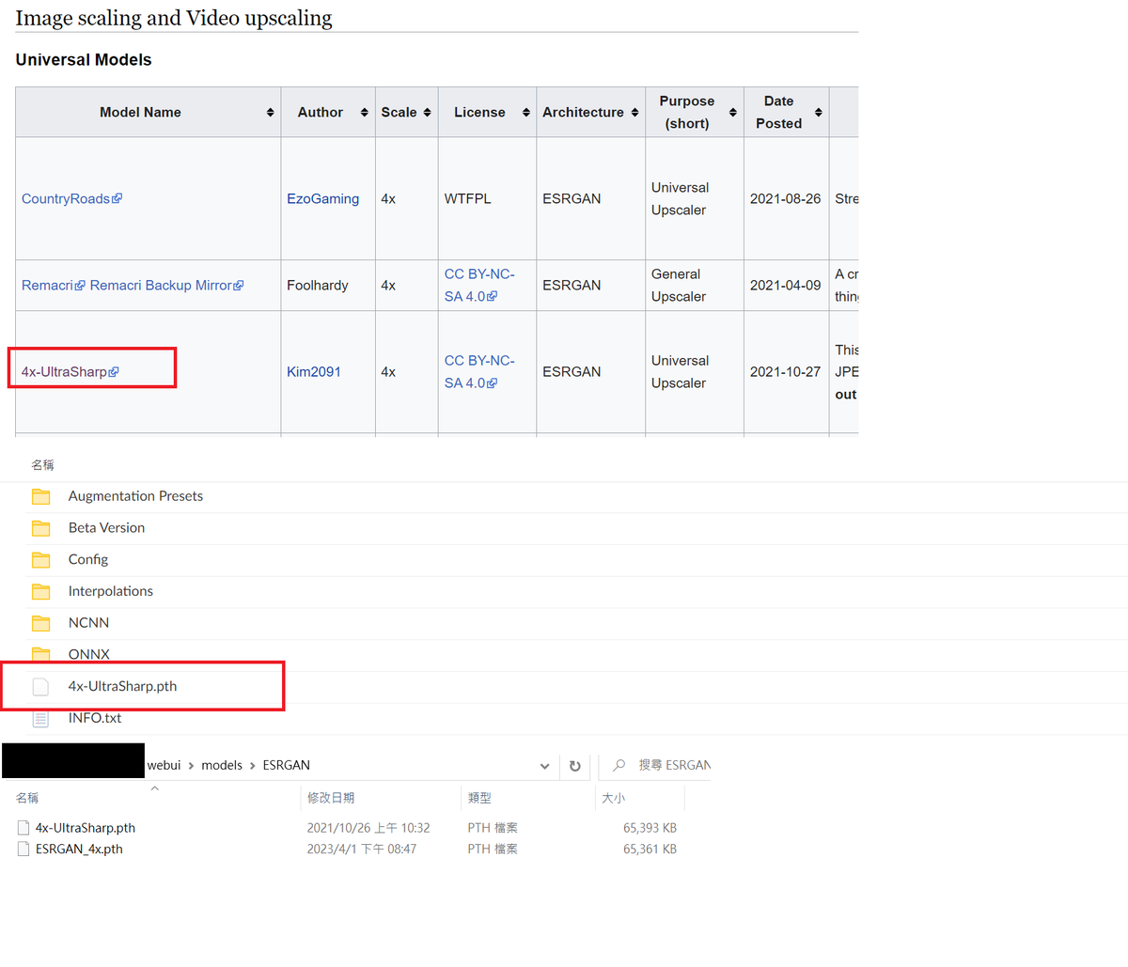Click the Config folder icon

40,559
